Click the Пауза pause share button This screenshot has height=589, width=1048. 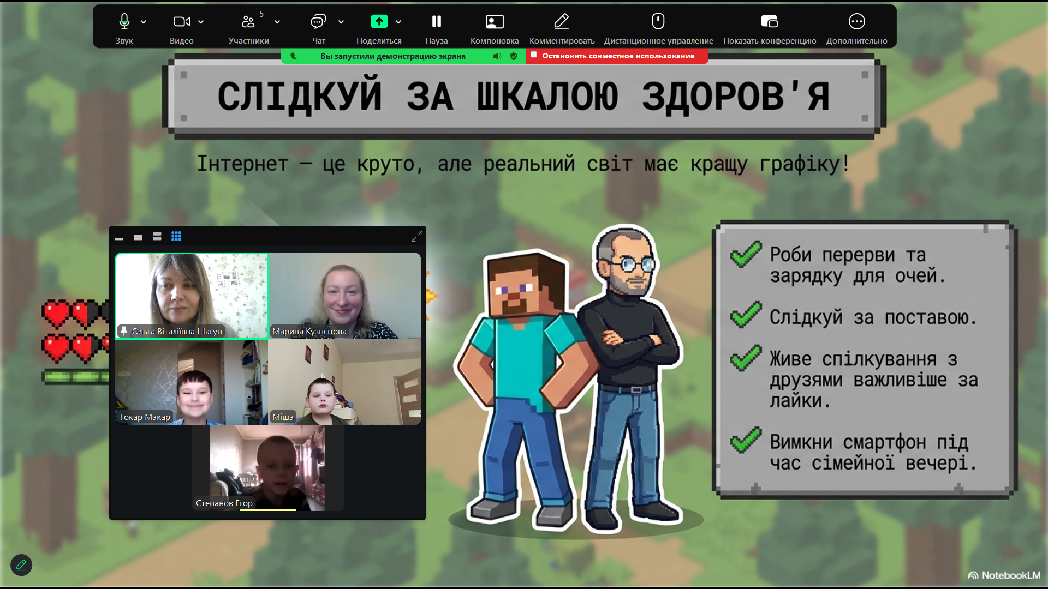[436, 22]
